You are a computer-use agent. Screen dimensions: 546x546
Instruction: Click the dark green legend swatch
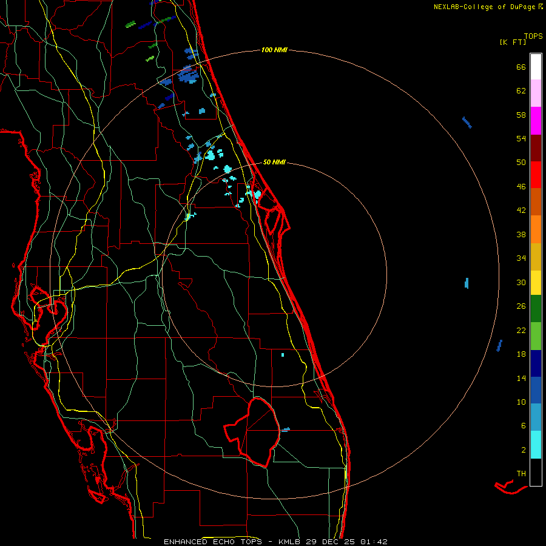pyautogui.click(x=536, y=309)
